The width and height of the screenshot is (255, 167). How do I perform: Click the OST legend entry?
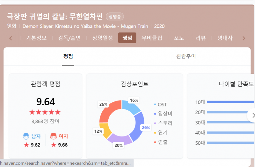pos(161,105)
